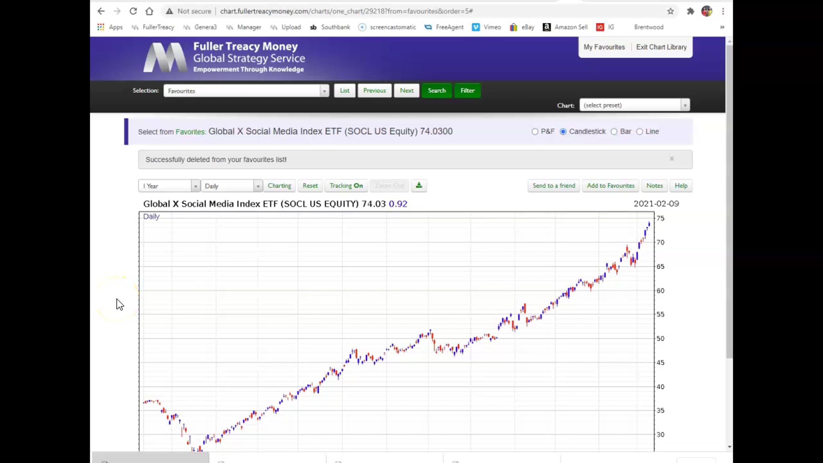Click the green Search button

pos(437,91)
